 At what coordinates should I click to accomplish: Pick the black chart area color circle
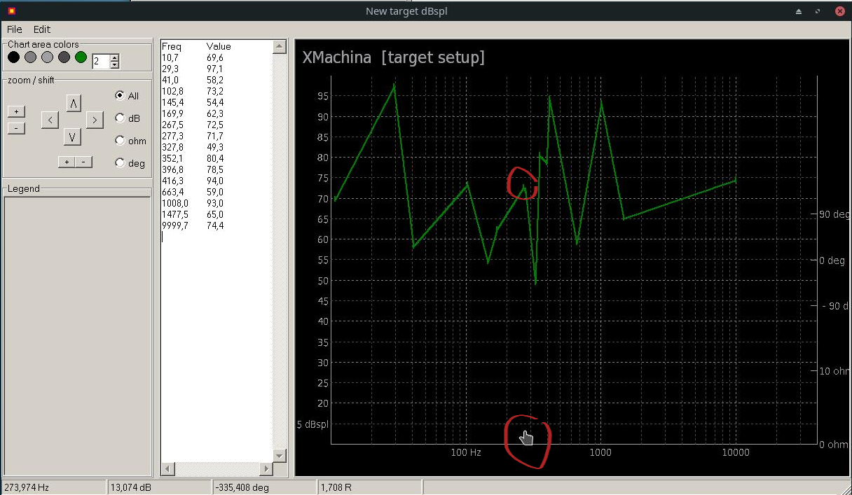click(13, 57)
